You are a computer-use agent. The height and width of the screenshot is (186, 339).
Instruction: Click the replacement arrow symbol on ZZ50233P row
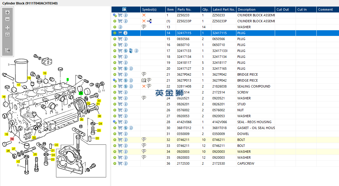[149, 21]
